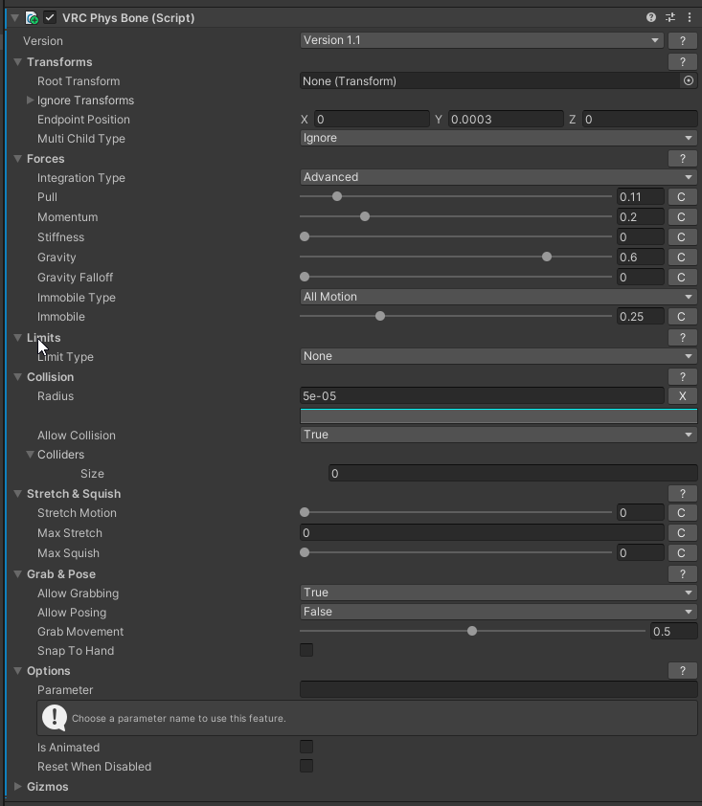Open the Version dropdown
The height and width of the screenshot is (806, 702).
482,40
